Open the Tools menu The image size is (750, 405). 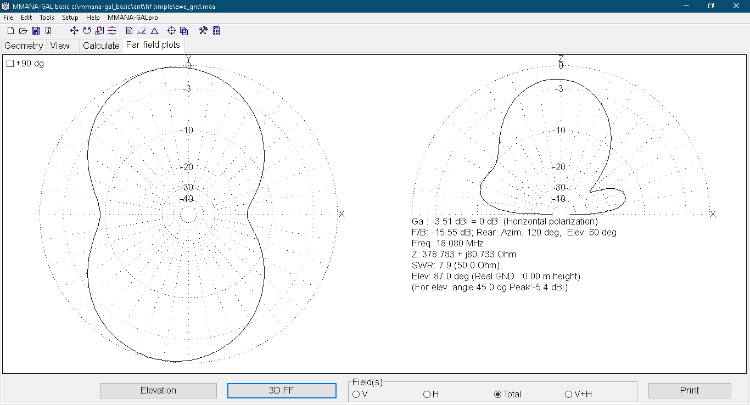click(x=47, y=18)
